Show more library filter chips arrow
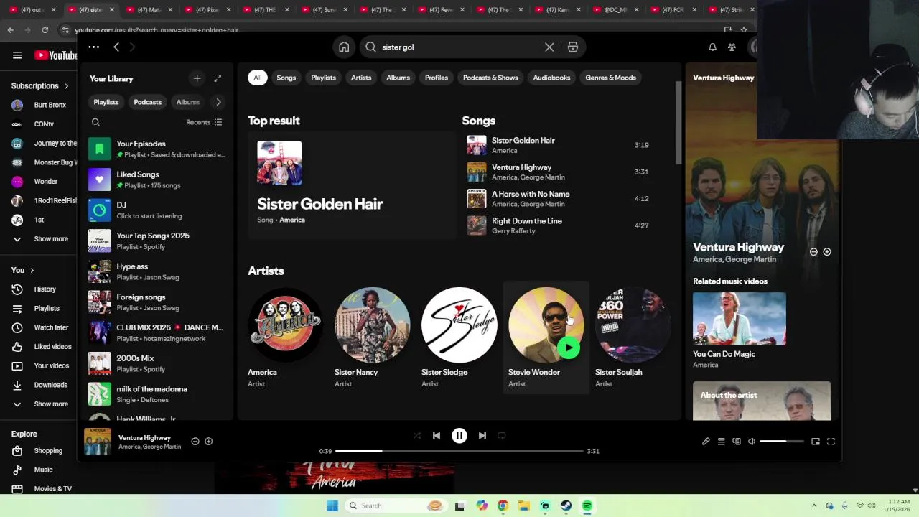The image size is (919, 517). tap(218, 102)
